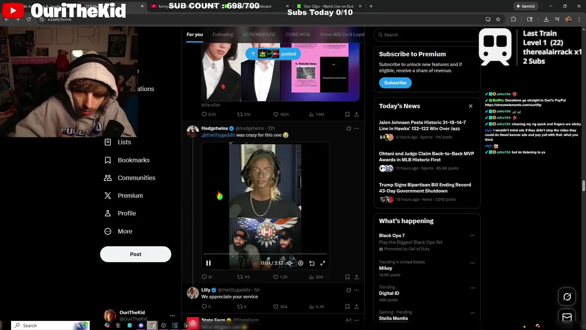The image size is (586, 330).
Task: Reply to Lilly's post
Action: coord(206,307)
